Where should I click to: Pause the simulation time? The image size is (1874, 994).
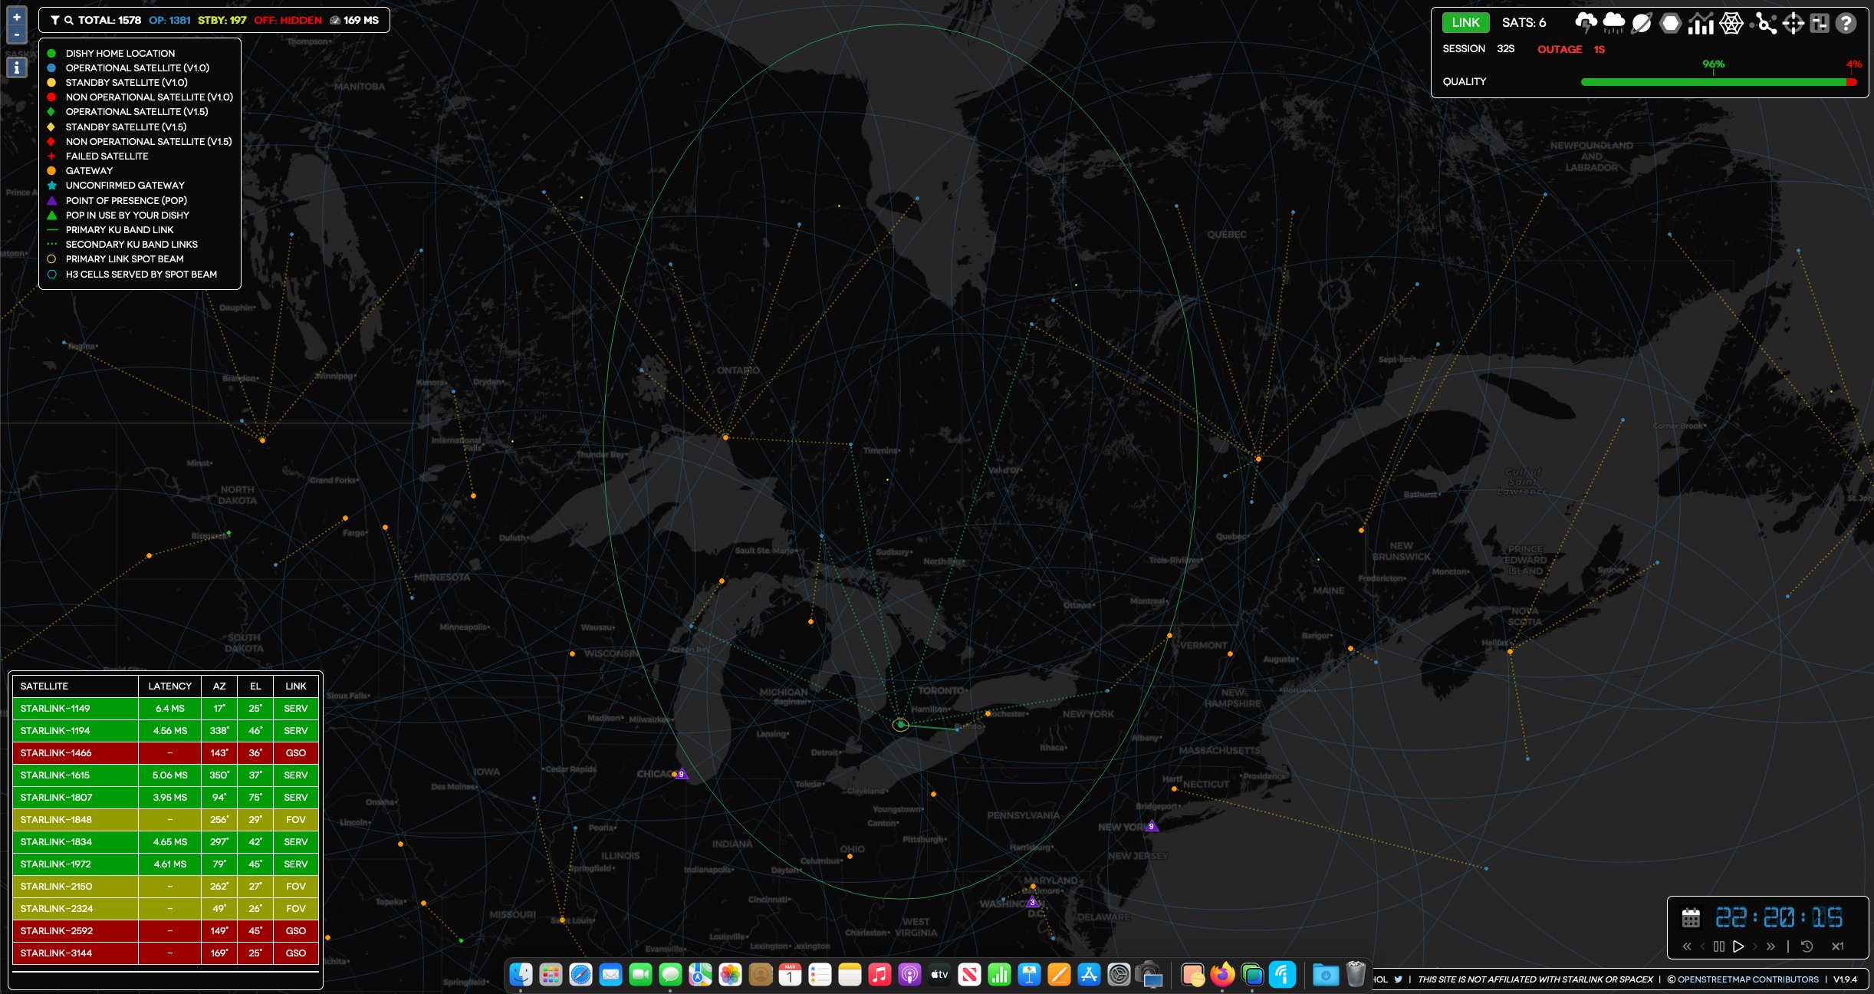1719,946
